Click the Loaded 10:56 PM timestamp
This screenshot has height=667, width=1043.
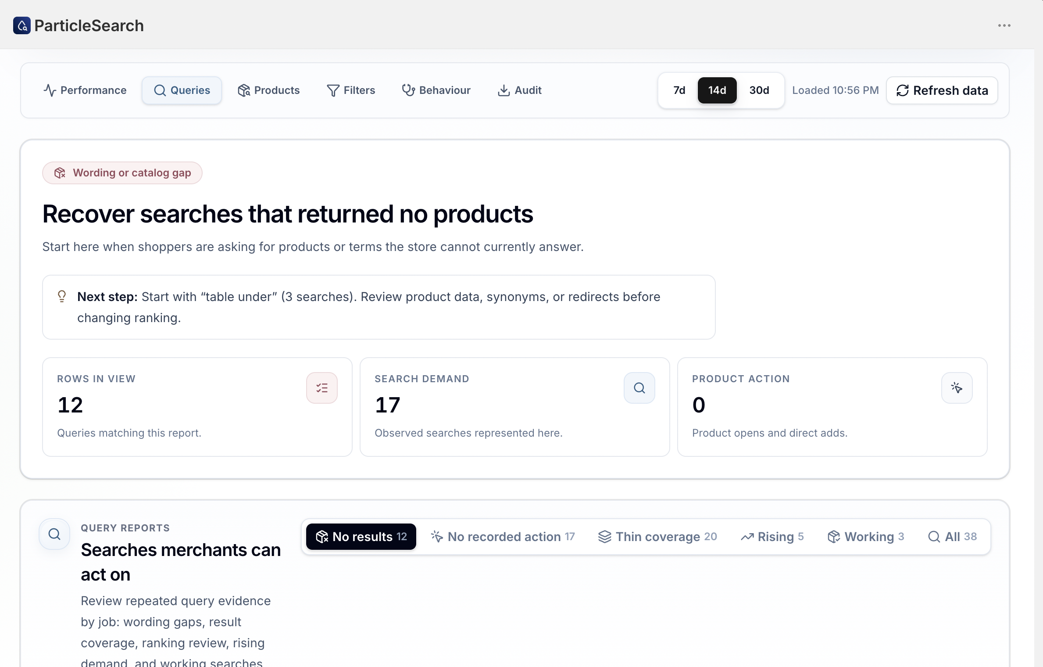[835, 90]
